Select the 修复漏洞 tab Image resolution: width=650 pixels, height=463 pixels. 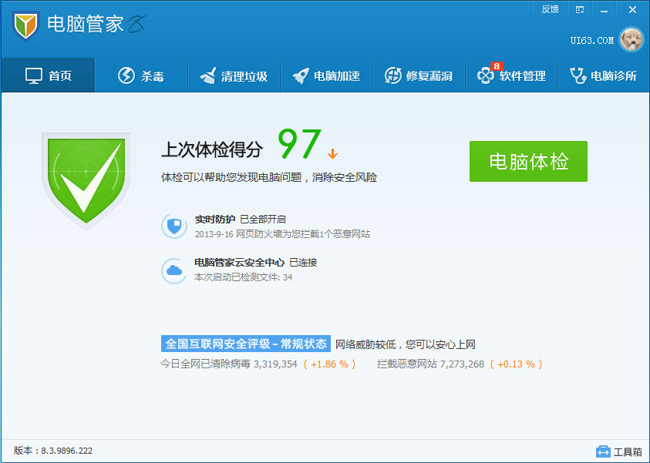click(419, 75)
